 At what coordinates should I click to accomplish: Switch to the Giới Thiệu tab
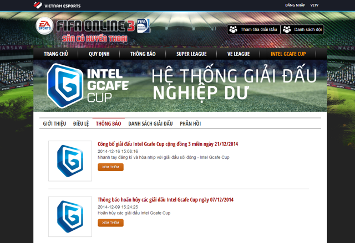(54, 123)
